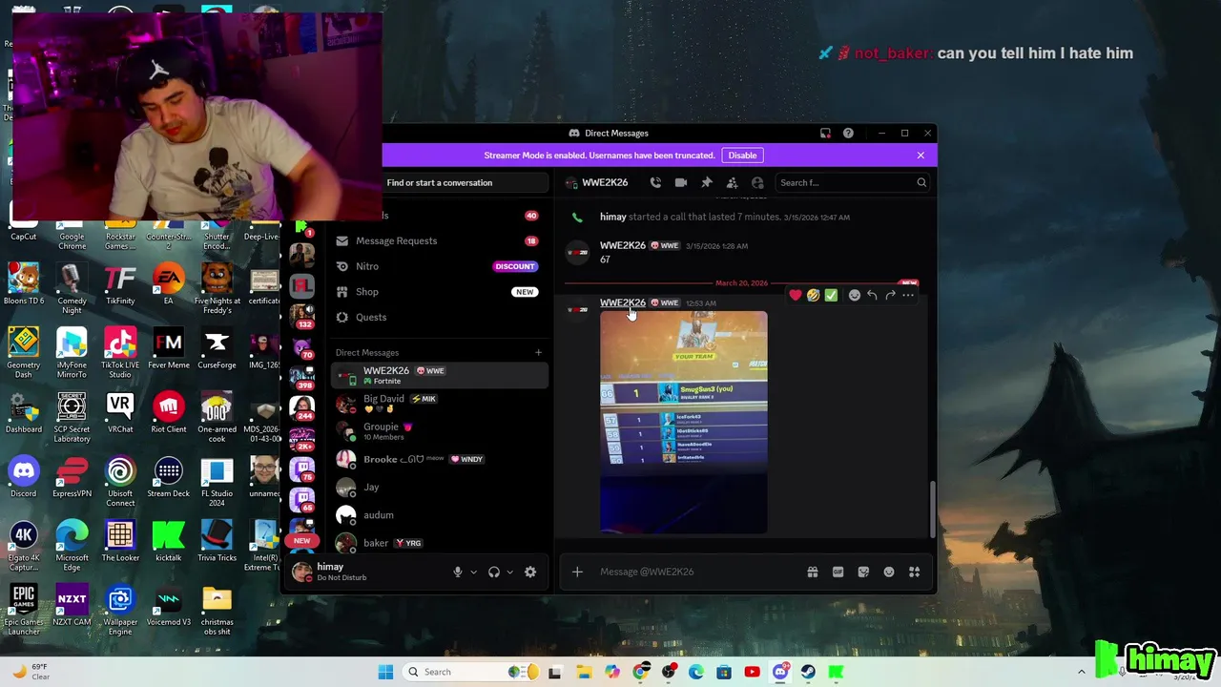Screen dimensions: 1221x687
Task: Open Discord User Settings gear
Action: pos(530,572)
